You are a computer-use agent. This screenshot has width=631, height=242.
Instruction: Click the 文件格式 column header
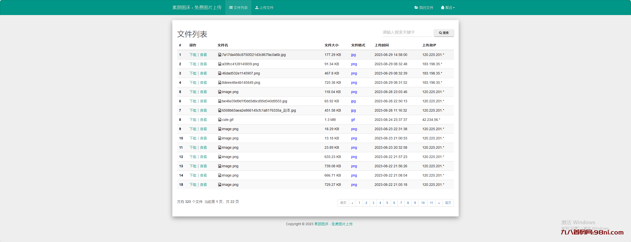[x=358, y=45]
